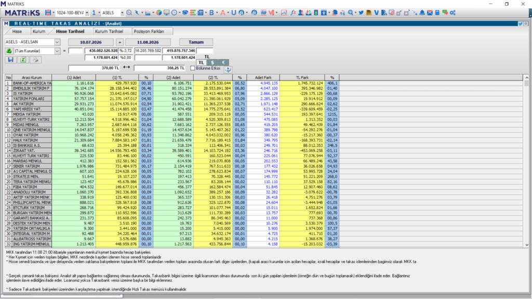Click the equals button between the dates
The width and height of the screenshot is (532, 299).
[119, 42]
